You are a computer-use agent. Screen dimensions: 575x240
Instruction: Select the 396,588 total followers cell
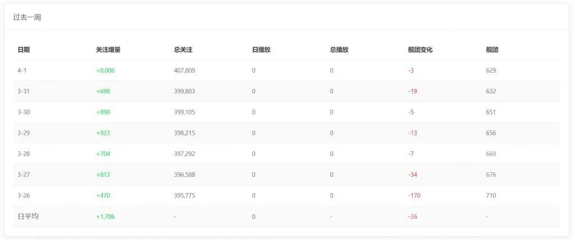pyautogui.click(x=184, y=175)
